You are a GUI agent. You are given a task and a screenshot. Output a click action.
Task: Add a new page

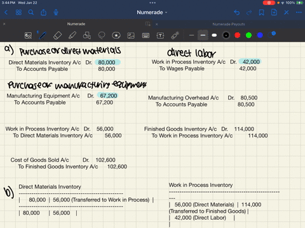[274, 13]
